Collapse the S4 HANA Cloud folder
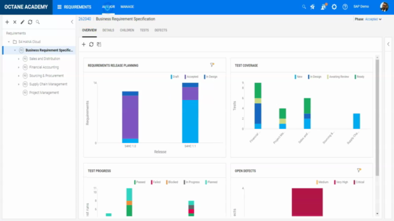Screen dimensions: 394x221 point(9,42)
